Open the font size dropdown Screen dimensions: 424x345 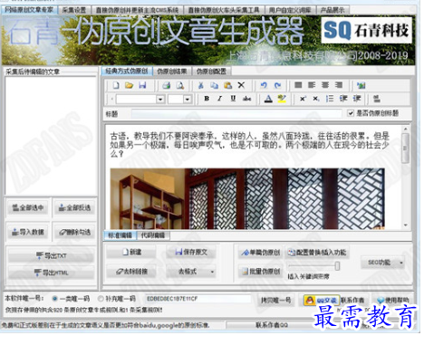(x=188, y=99)
